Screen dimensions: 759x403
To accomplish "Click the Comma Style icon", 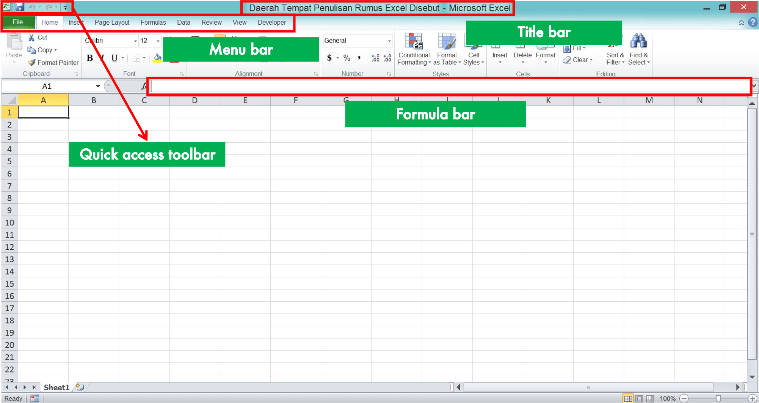I will 359,58.
